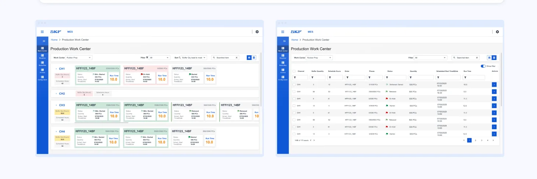Turn off the Show filter switch
This screenshot has width=537, height=179.
483,66
